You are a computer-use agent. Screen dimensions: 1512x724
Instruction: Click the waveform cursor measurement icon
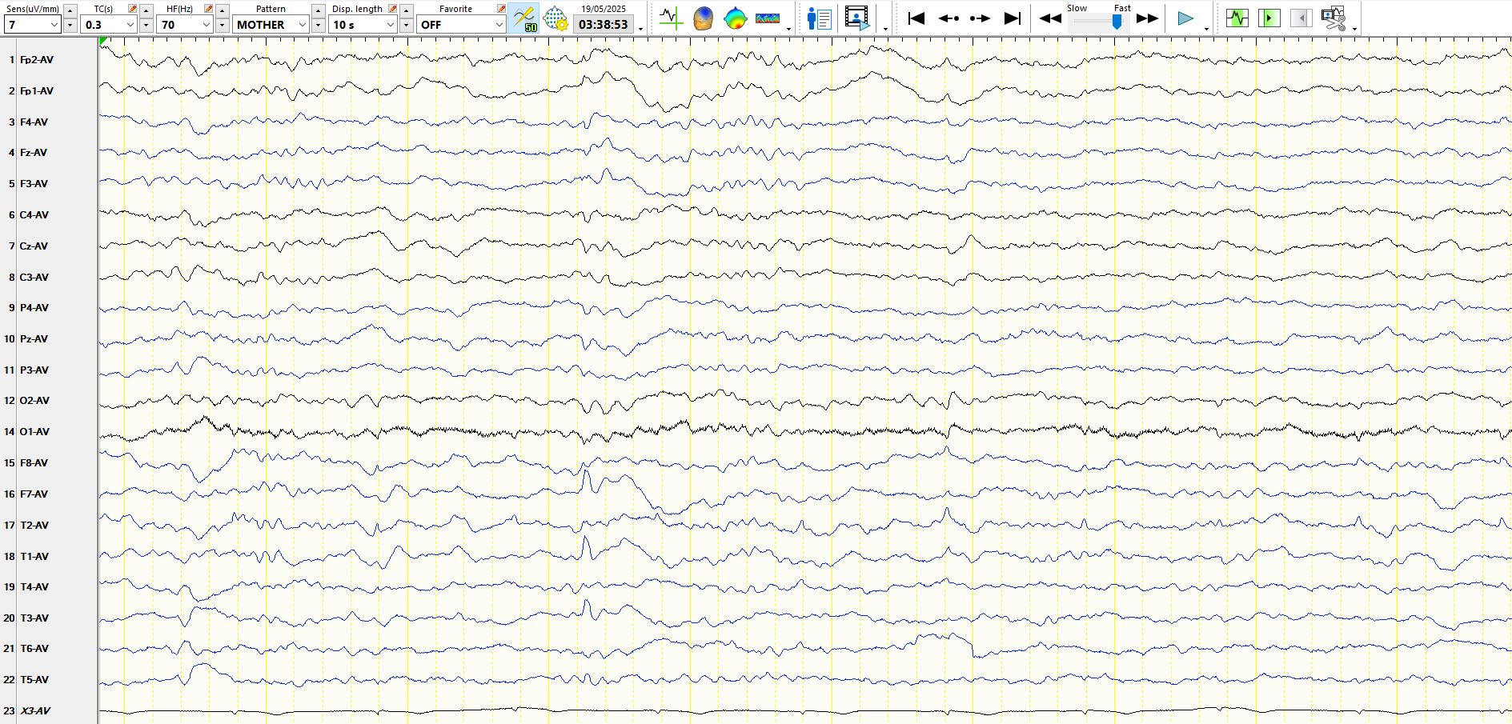point(670,18)
